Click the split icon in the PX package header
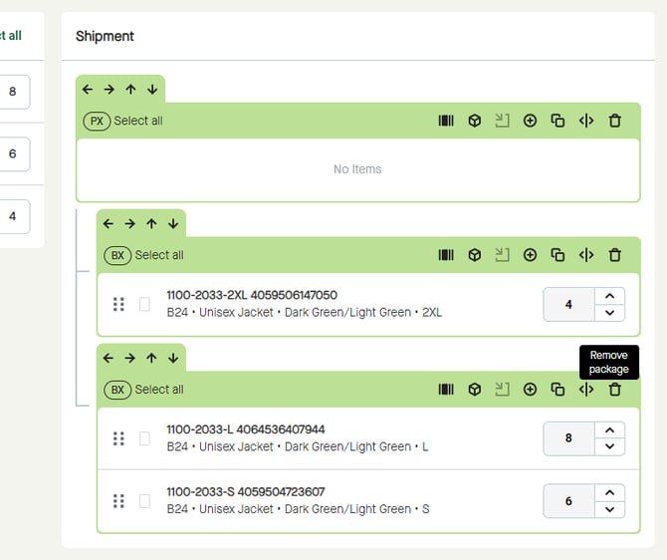Image resolution: width=667 pixels, height=560 pixels. point(586,121)
